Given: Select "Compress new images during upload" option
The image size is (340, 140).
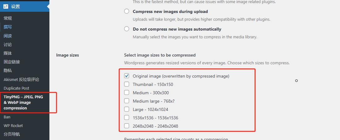Looking at the screenshot, I should pyautogui.click(x=127, y=11).
